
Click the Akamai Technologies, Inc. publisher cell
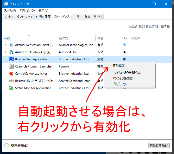76,45
